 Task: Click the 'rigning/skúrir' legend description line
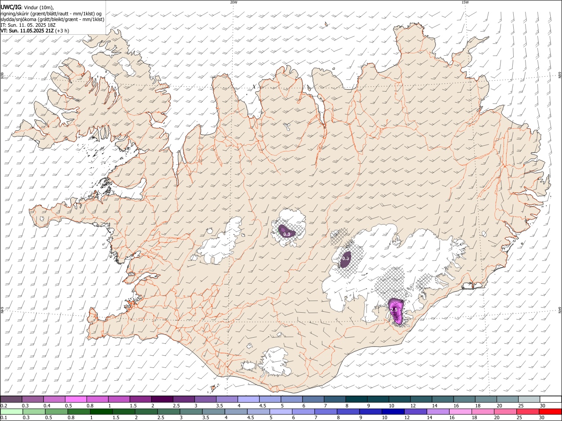pos(51,14)
